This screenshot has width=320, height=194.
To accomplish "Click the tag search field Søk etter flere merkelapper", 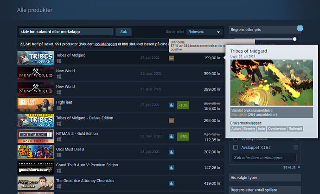I will (x=264, y=158).
